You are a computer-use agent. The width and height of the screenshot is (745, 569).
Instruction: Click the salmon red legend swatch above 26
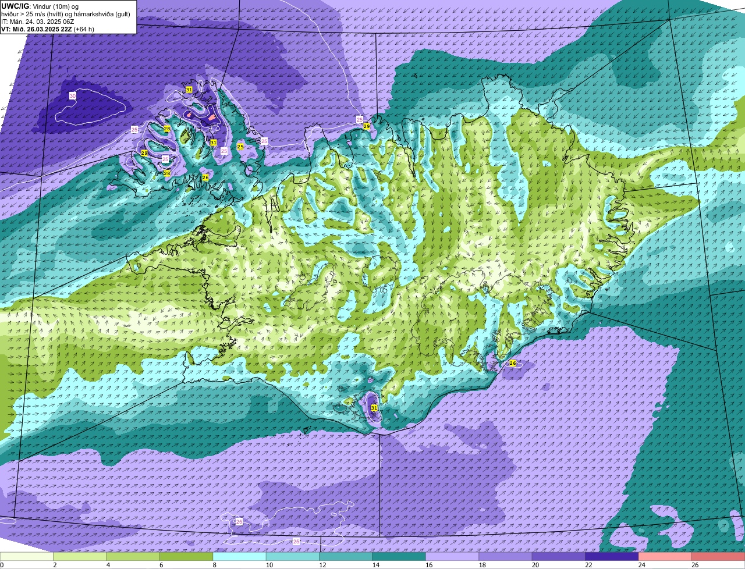[x=719, y=557]
